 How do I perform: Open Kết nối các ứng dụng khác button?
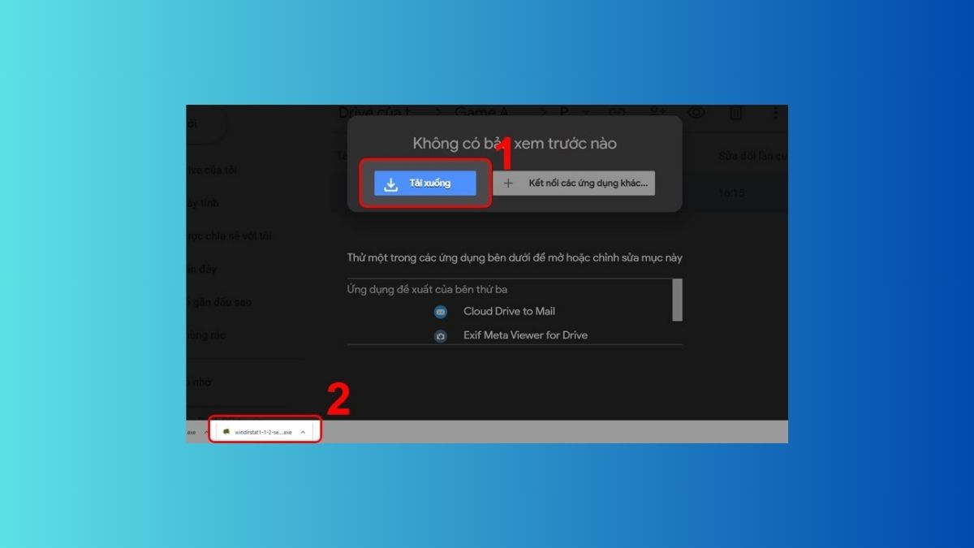574,183
